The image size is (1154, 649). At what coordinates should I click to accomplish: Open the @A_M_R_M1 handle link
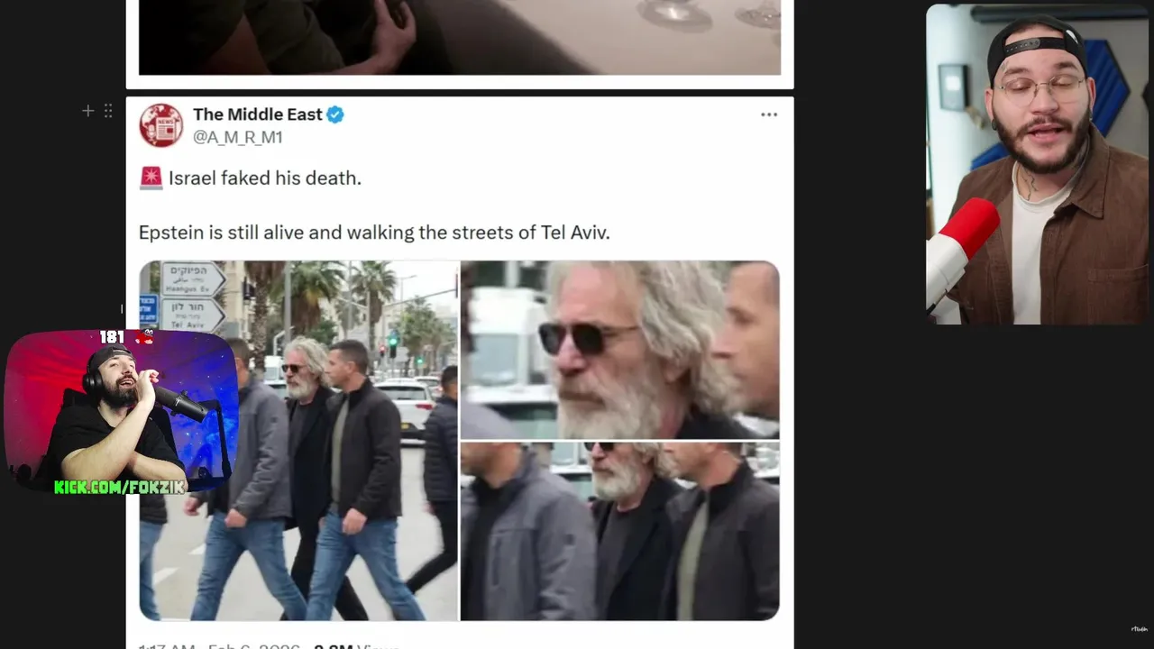[237, 137]
